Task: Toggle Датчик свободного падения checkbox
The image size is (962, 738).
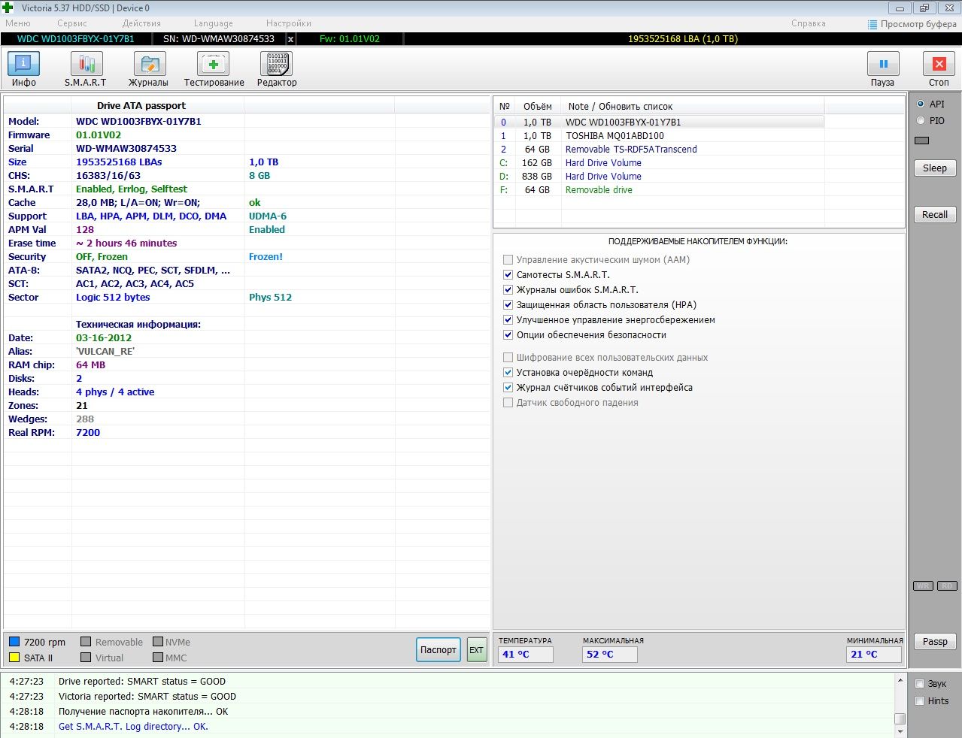Action: click(x=508, y=403)
